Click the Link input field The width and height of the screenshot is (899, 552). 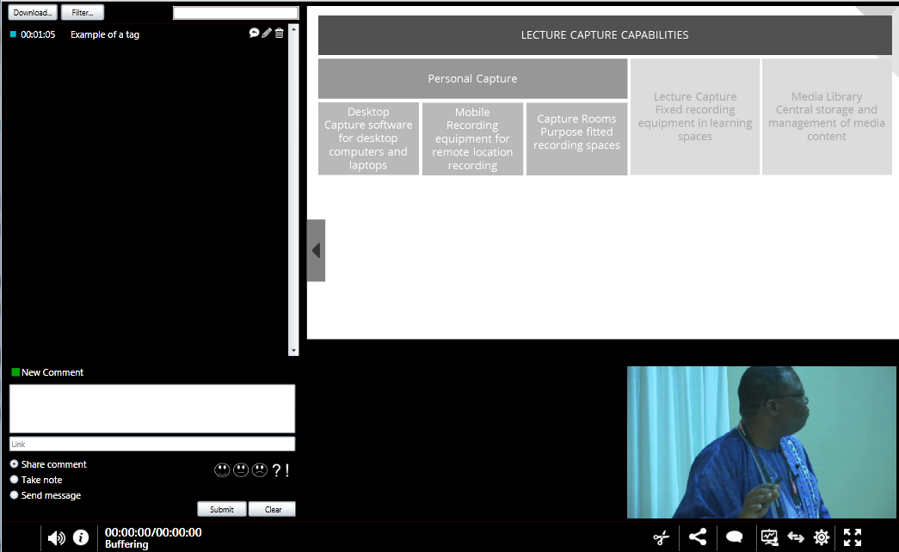tap(152, 444)
